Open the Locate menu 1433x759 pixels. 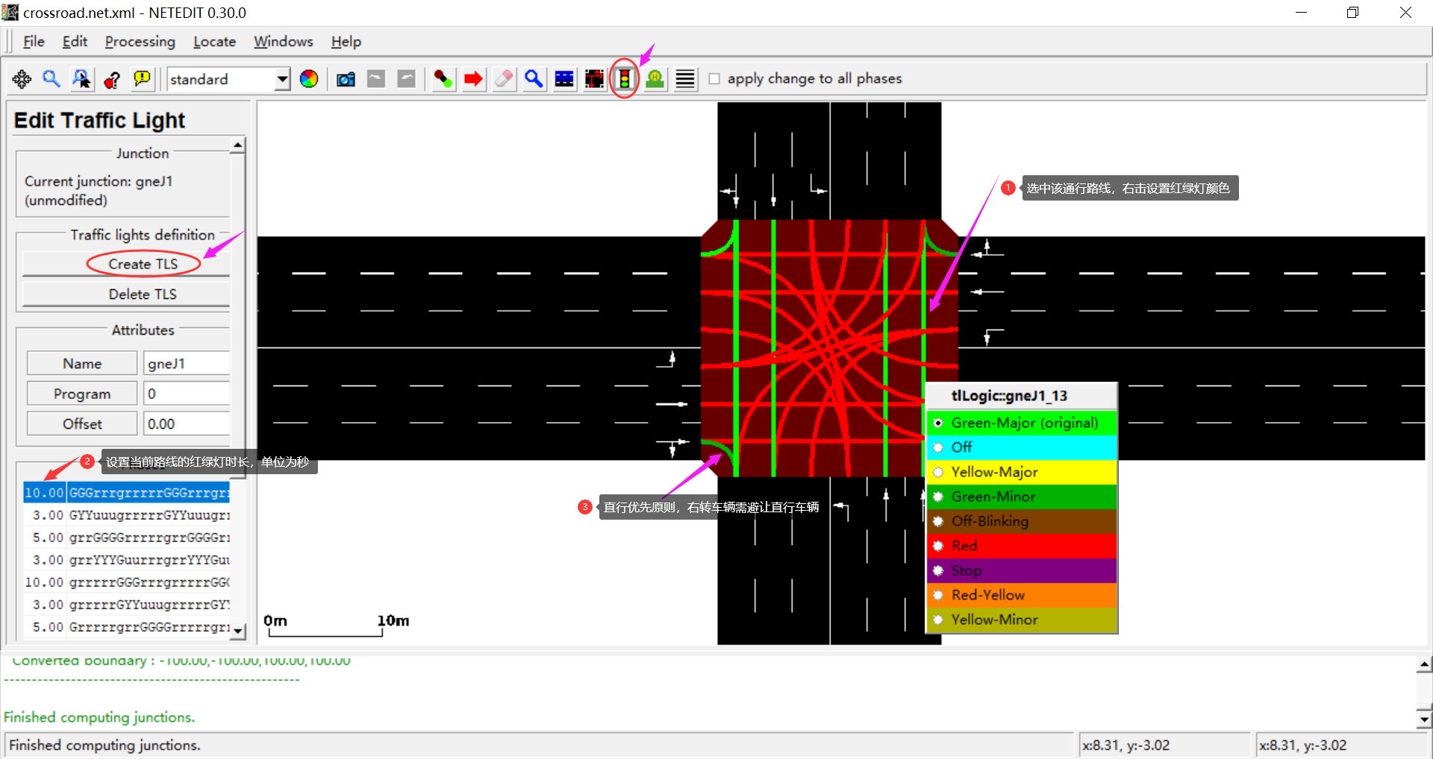[214, 42]
